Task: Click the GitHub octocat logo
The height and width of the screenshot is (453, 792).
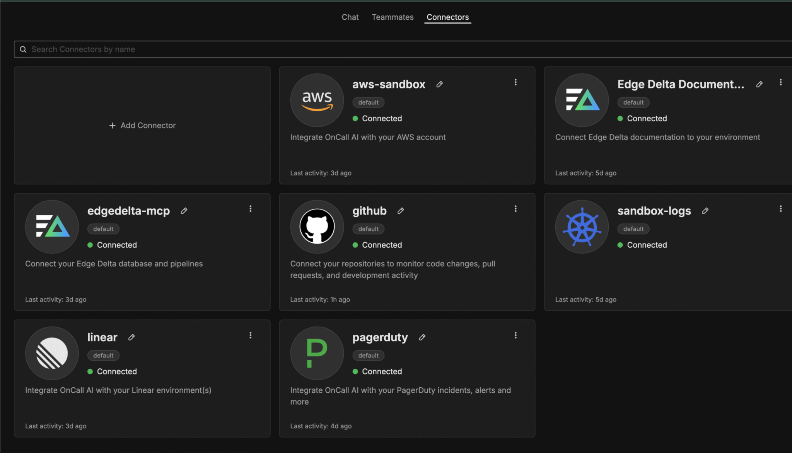Action: pyautogui.click(x=317, y=226)
